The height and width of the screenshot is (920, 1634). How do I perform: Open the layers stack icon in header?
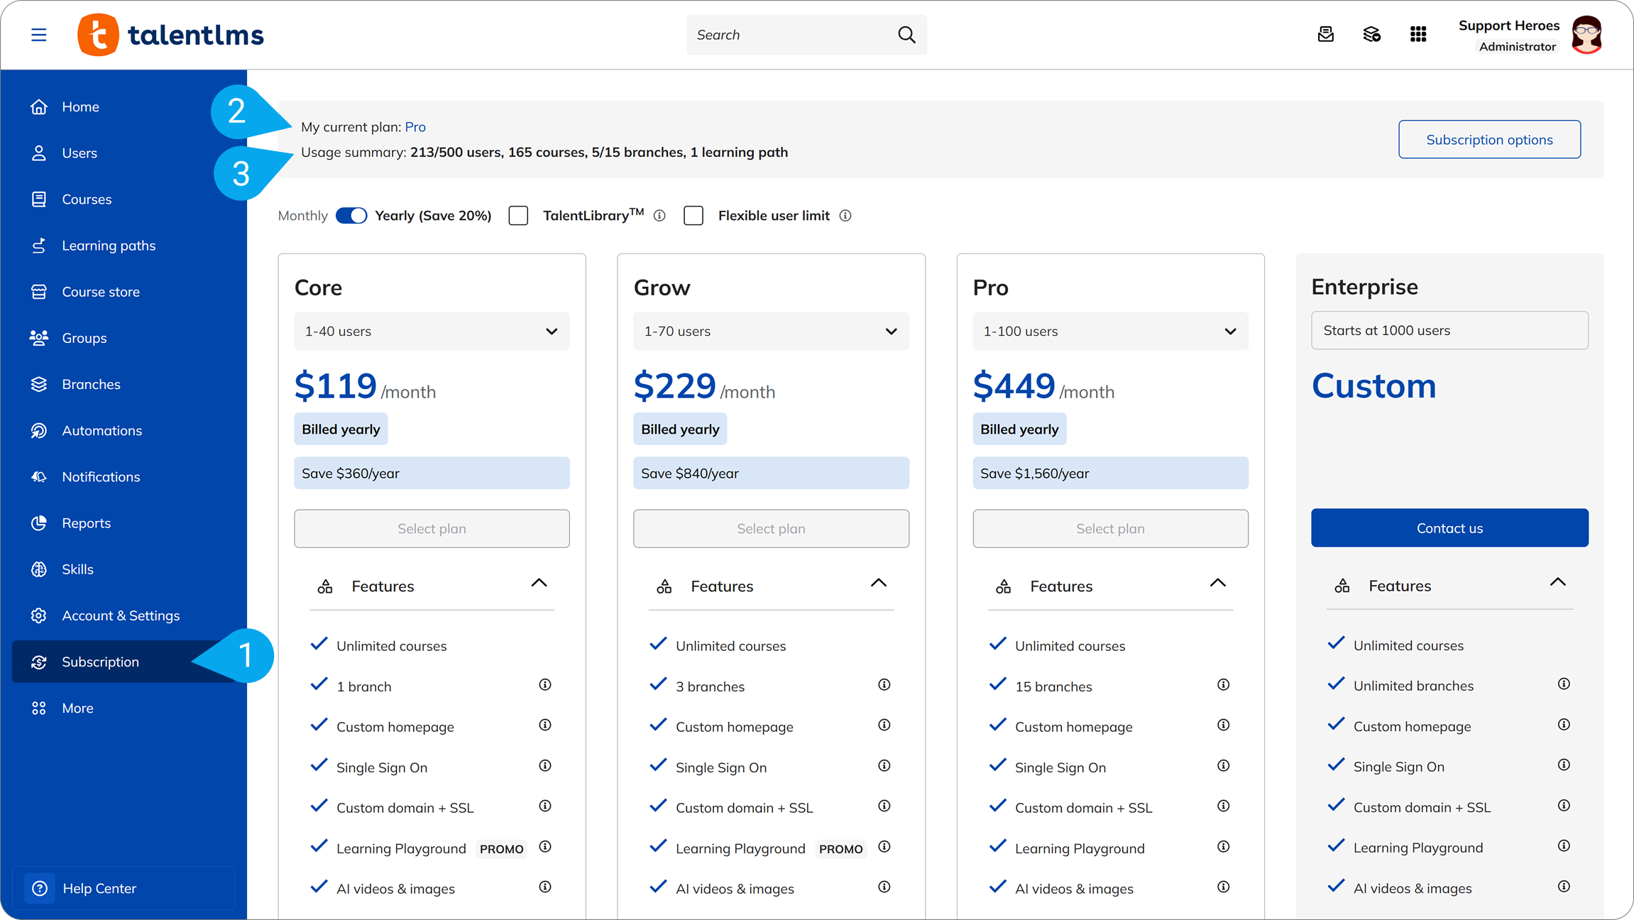pyautogui.click(x=1371, y=35)
